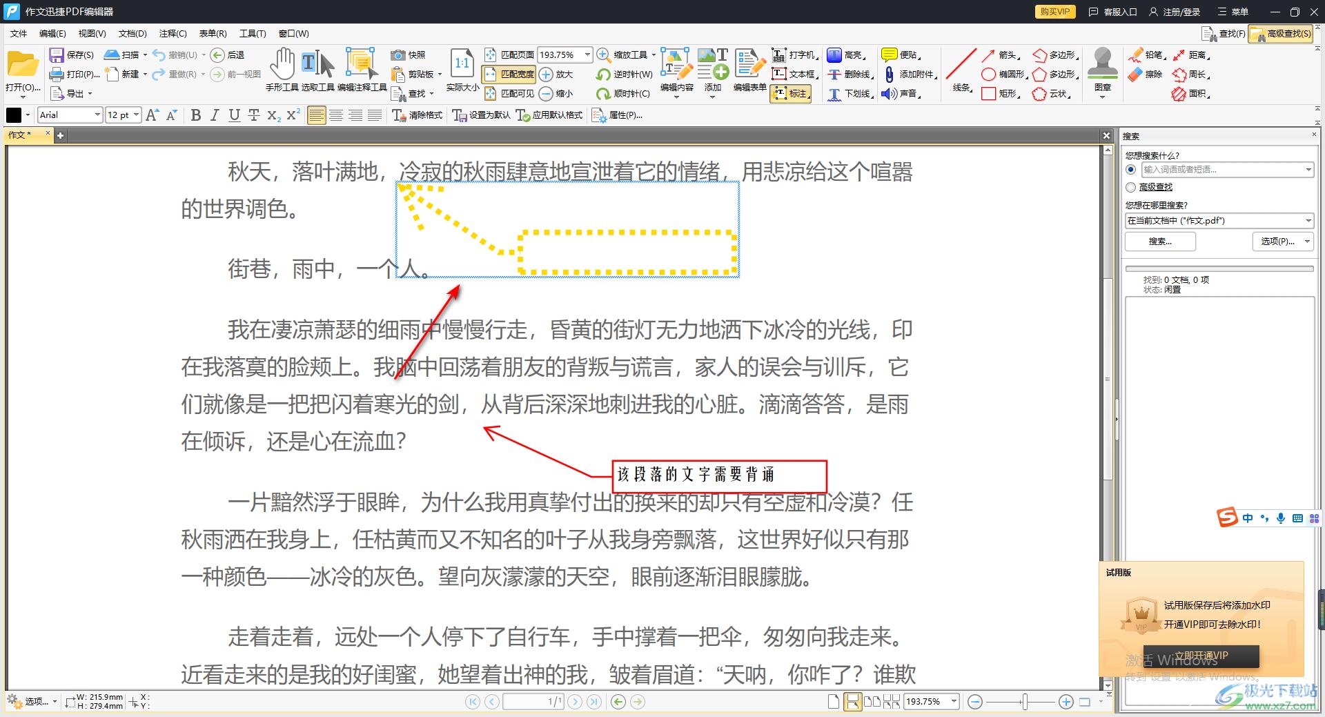
Task: Select the Advanced Find (高级查找) radio button
Action: (1130, 187)
